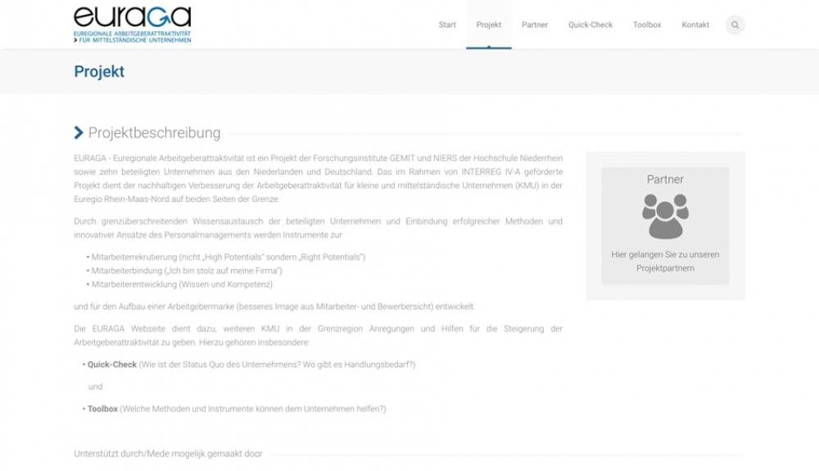The width and height of the screenshot is (819, 471).
Task: Select the Projekt navigation tab
Action: (489, 25)
